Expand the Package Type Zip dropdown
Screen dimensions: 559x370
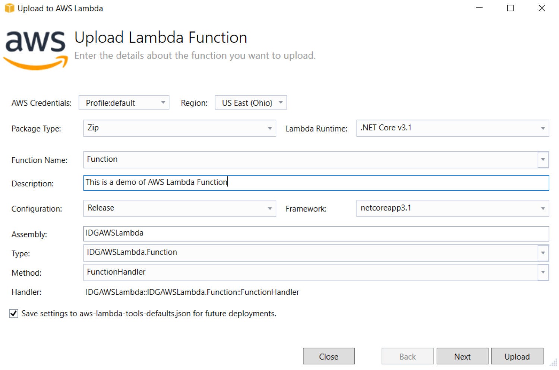pyautogui.click(x=180, y=128)
